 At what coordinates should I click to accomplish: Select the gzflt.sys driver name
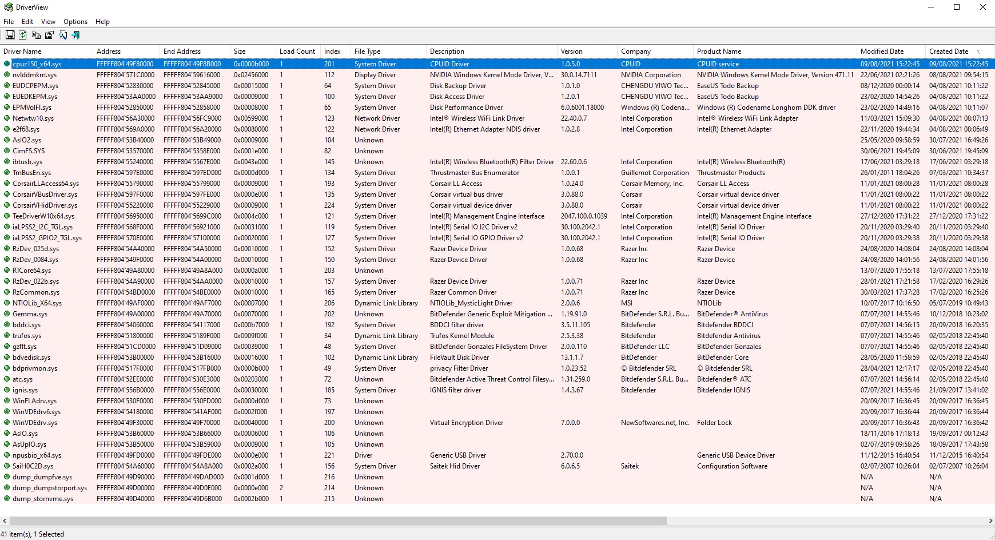tap(25, 347)
